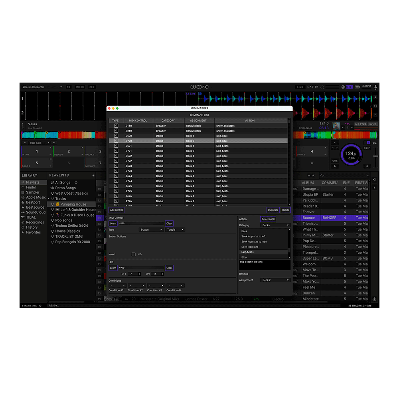The image size is (399, 399).
Task: Toggle the Invert checkbox
Action: 134,254
